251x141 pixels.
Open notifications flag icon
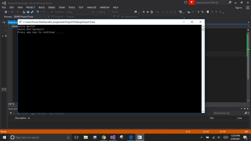tap(192, 2)
